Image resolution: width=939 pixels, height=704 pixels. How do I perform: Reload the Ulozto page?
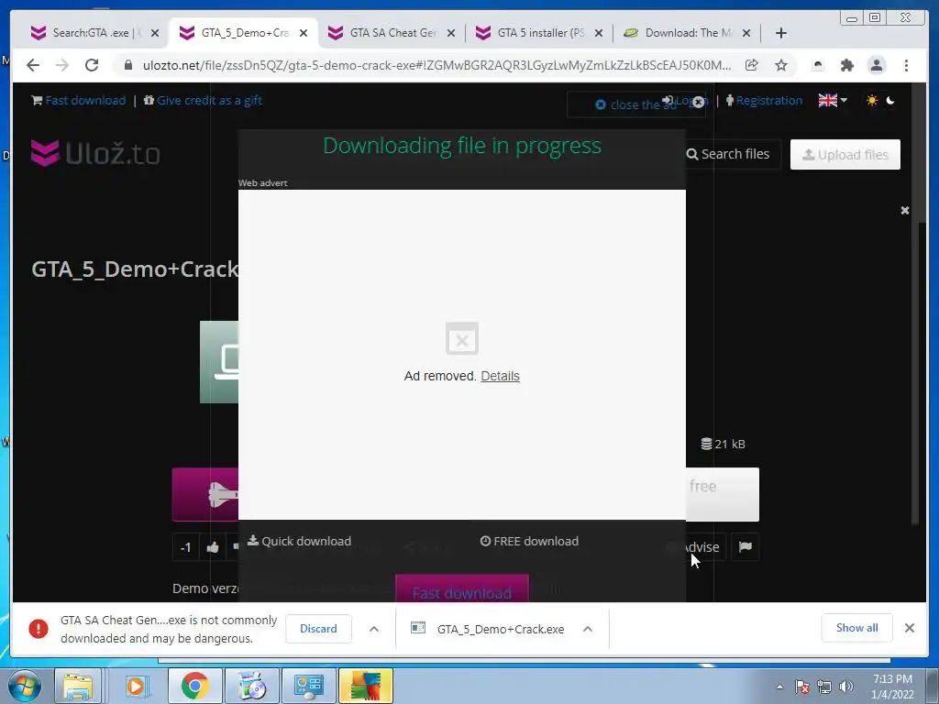click(92, 65)
